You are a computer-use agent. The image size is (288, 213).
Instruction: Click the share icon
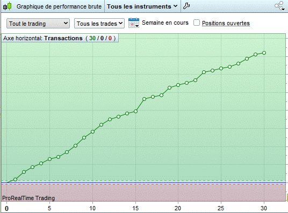[280, 6]
